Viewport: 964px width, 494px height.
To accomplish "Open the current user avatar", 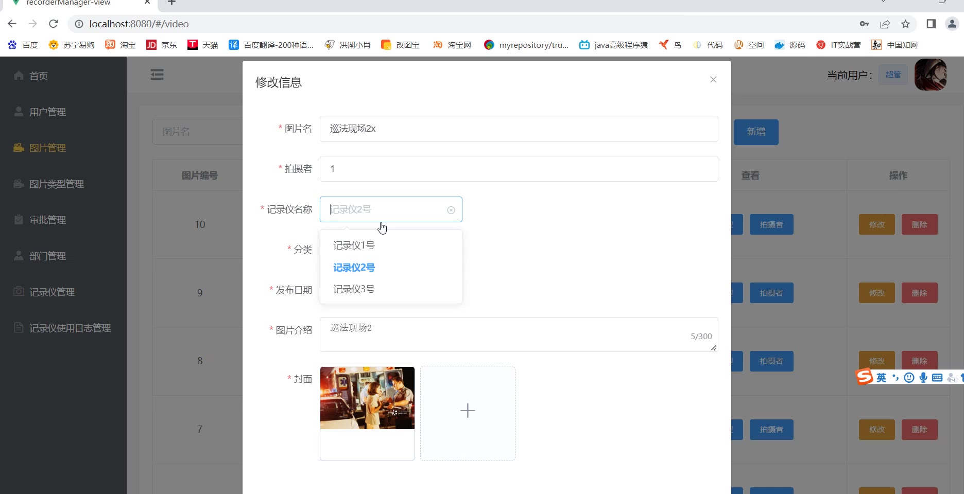I will 931,75.
